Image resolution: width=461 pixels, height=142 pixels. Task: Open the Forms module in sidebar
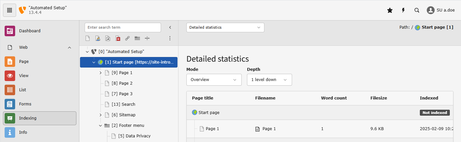[25, 104]
